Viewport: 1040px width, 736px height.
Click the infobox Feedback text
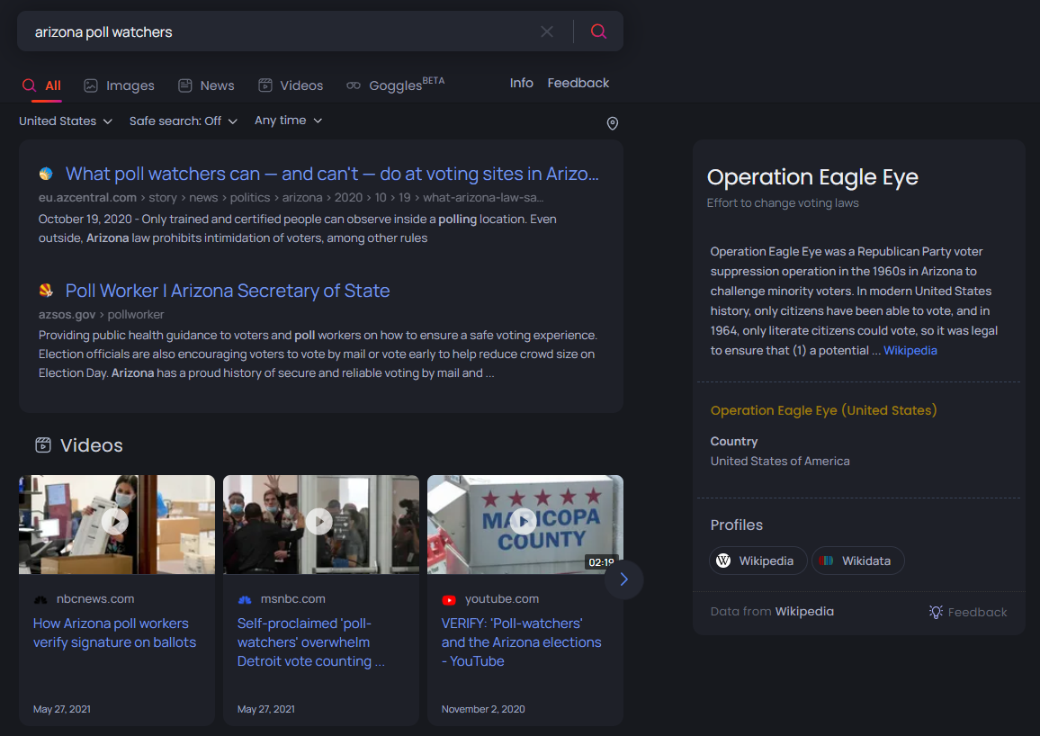point(977,612)
